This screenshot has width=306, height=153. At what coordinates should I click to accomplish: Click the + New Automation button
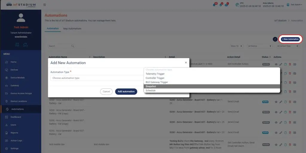point(290,39)
